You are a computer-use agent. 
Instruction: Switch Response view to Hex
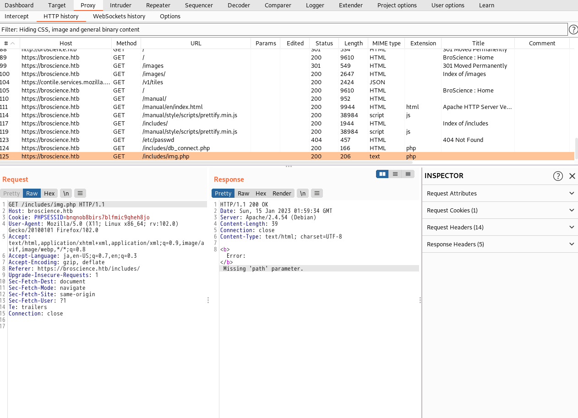coord(261,193)
